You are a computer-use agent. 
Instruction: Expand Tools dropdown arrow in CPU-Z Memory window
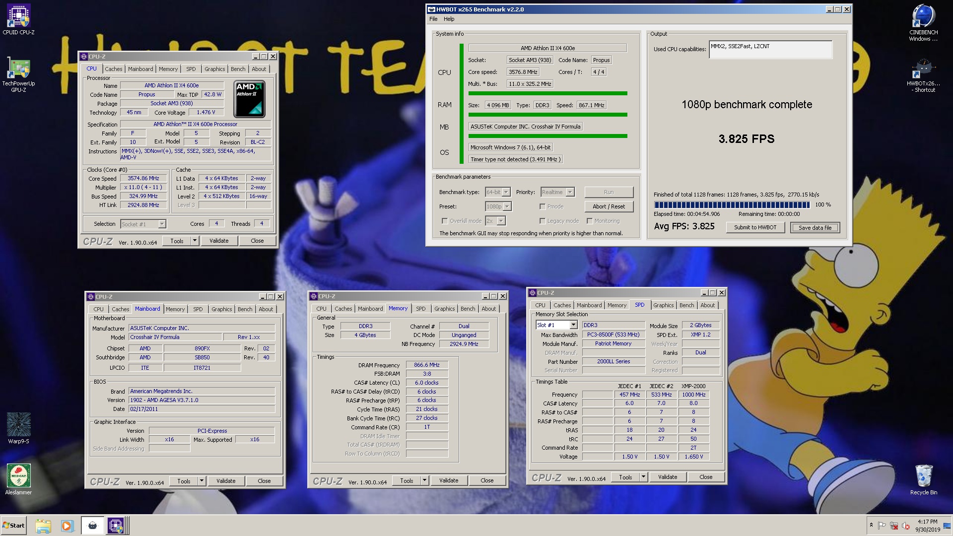(424, 480)
